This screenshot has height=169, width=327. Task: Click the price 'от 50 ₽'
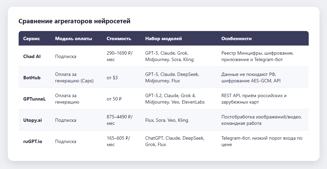114,99
